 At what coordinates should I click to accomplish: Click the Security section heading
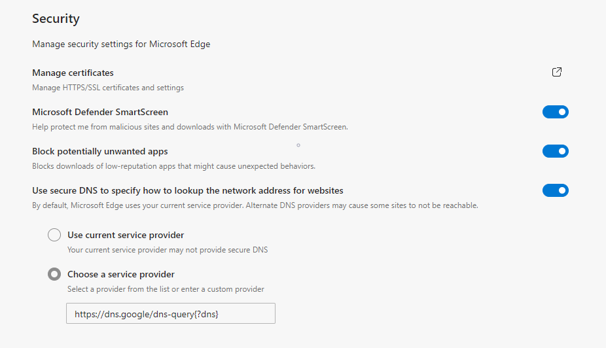pyautogui.click(x=56, y=18)
